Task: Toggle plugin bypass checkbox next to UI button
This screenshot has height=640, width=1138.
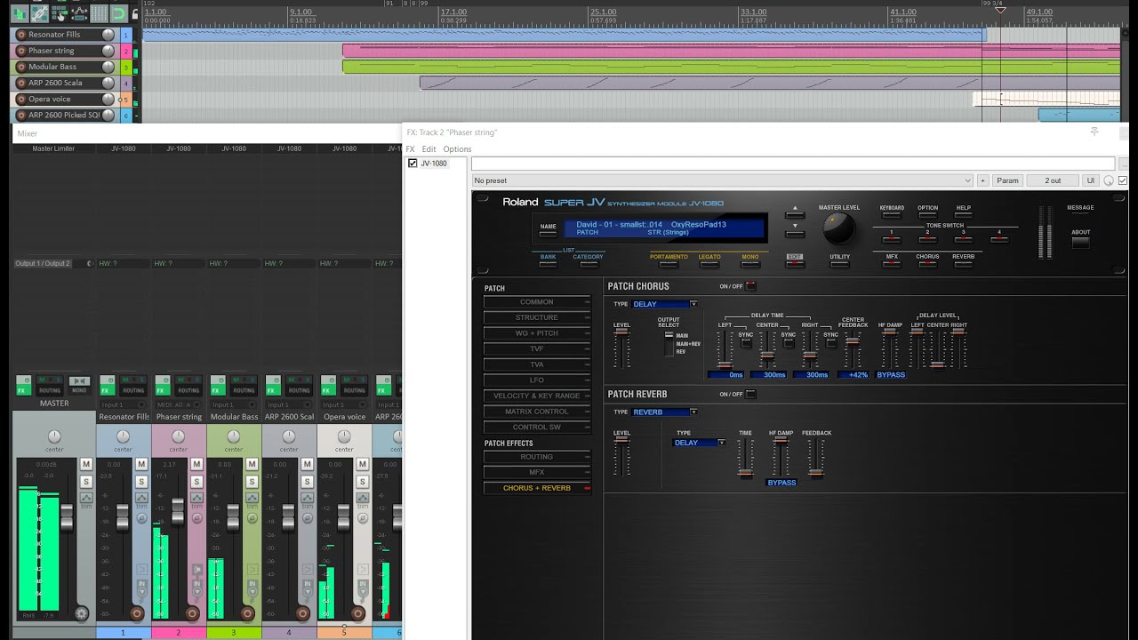Action: coord(1123,180)
